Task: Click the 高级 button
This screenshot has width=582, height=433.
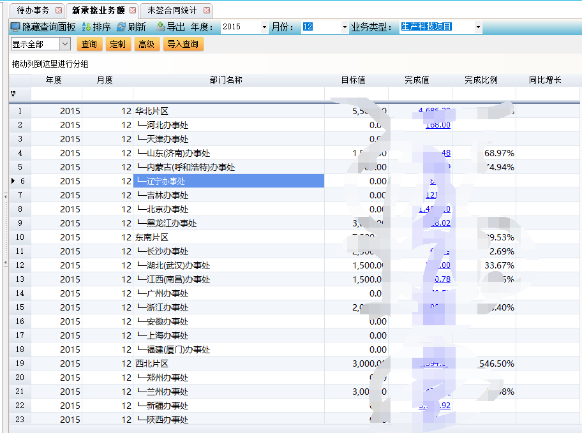Action: pos(147,44)
